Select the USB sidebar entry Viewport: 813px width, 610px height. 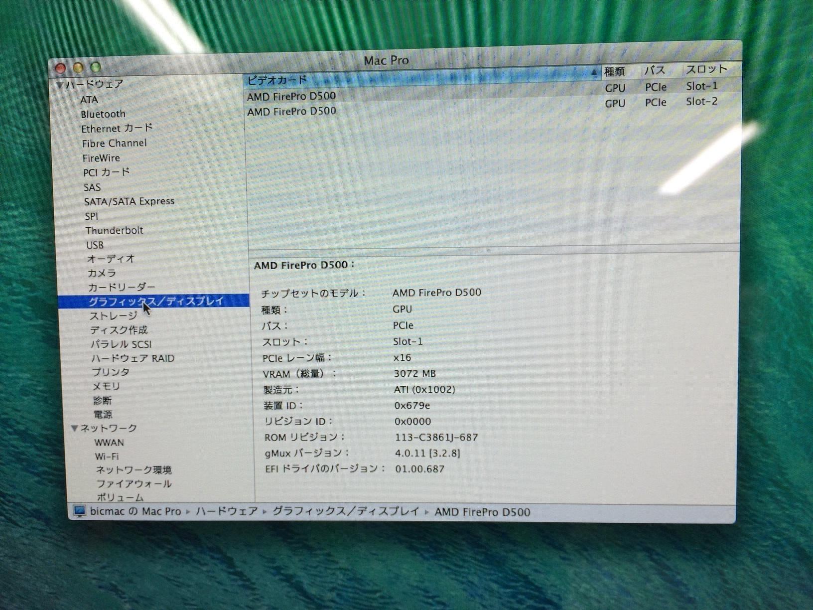[95, 245]
